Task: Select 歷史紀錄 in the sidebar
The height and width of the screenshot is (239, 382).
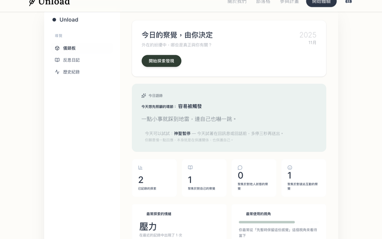Action: click(x=71, y=72)
